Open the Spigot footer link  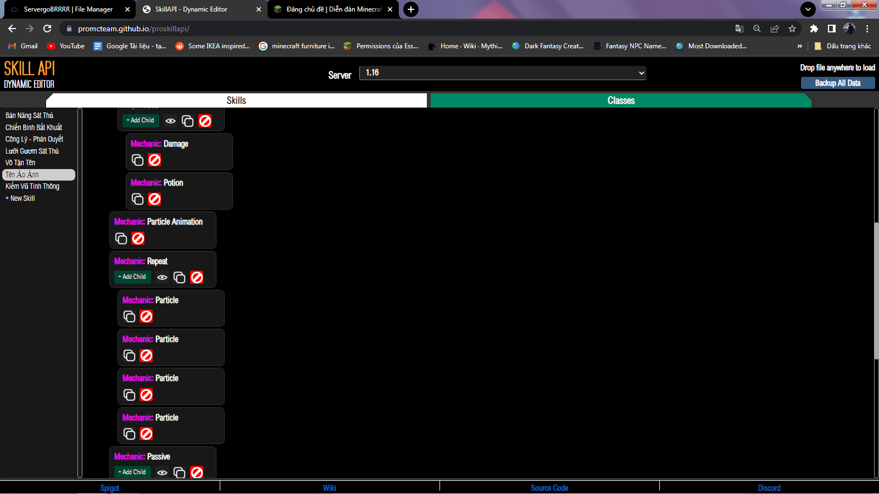click(110, 488)
